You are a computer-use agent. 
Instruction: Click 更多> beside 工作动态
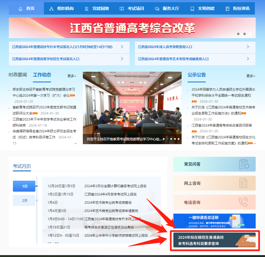click(72, 76)
